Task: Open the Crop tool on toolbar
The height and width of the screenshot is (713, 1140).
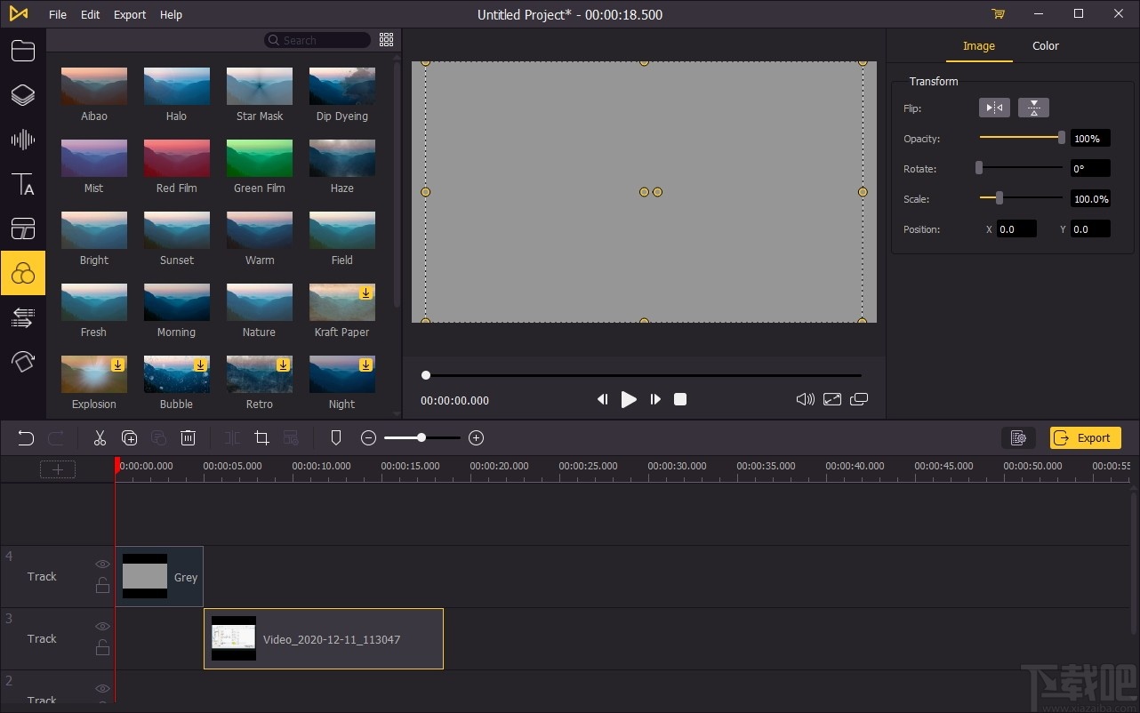Action: [x=261, y=437]
